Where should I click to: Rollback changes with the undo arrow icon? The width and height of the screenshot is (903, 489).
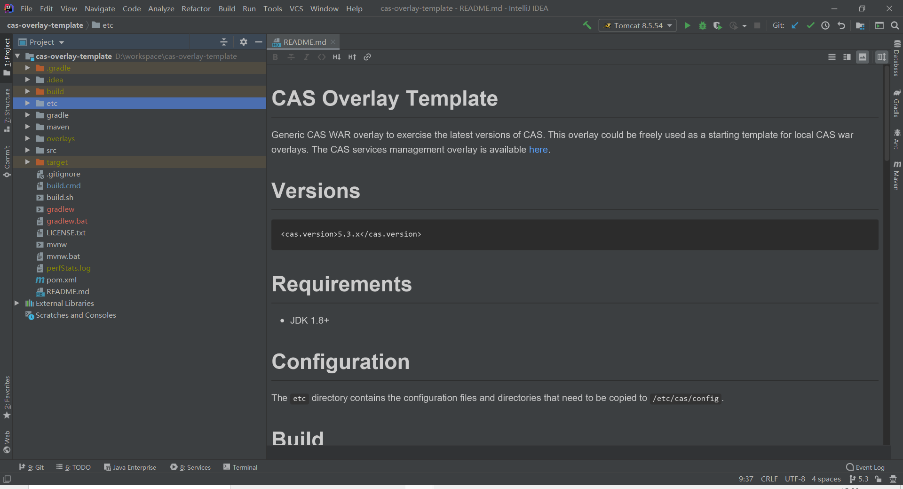pos(841,25)
